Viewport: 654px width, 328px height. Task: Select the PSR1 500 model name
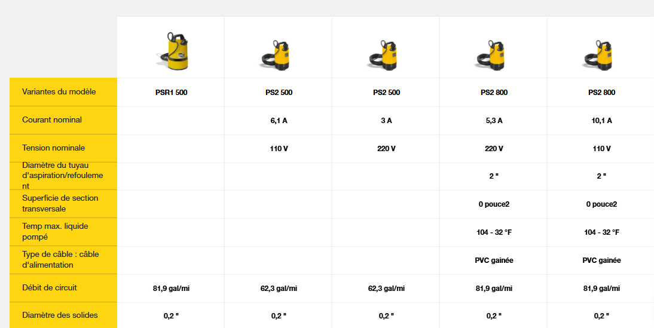(171, 93)
